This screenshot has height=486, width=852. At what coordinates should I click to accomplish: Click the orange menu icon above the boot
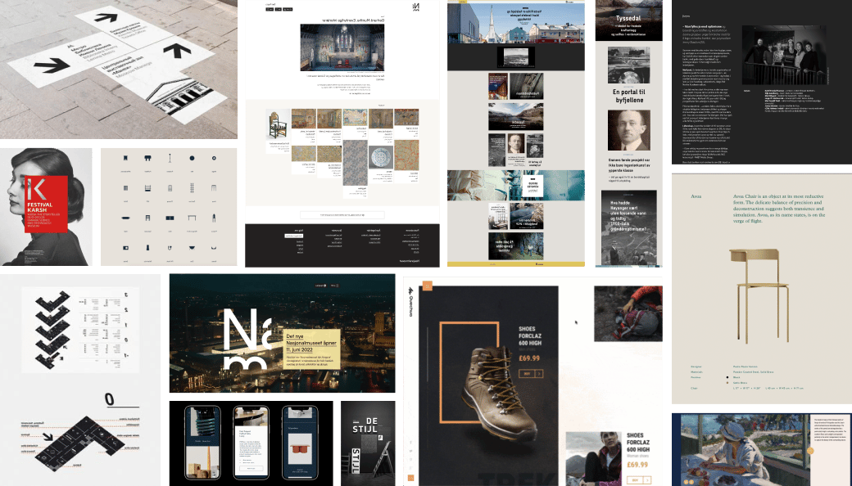coord(427,286)
